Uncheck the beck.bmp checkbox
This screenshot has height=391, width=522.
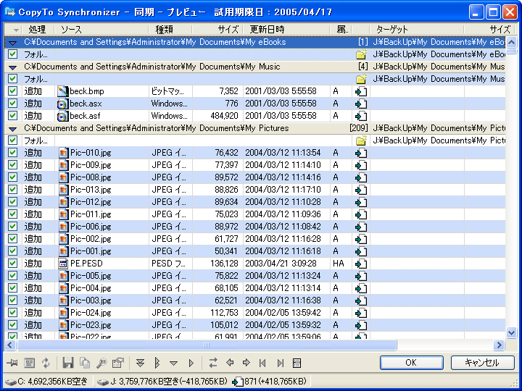point(12,91)
